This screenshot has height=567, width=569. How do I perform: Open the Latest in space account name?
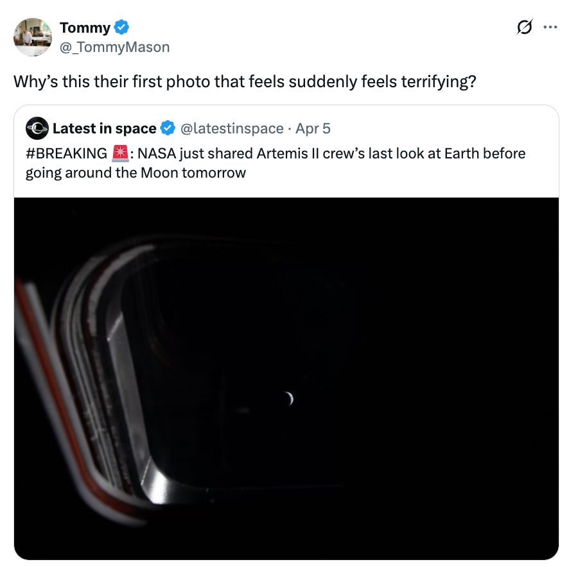point(104,128)
